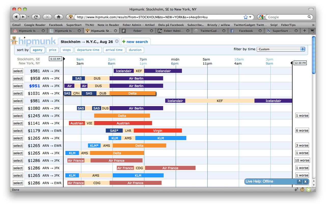Sort flight results by price
Viewport: 326px width, 206px height.
[x=52, y=50]
